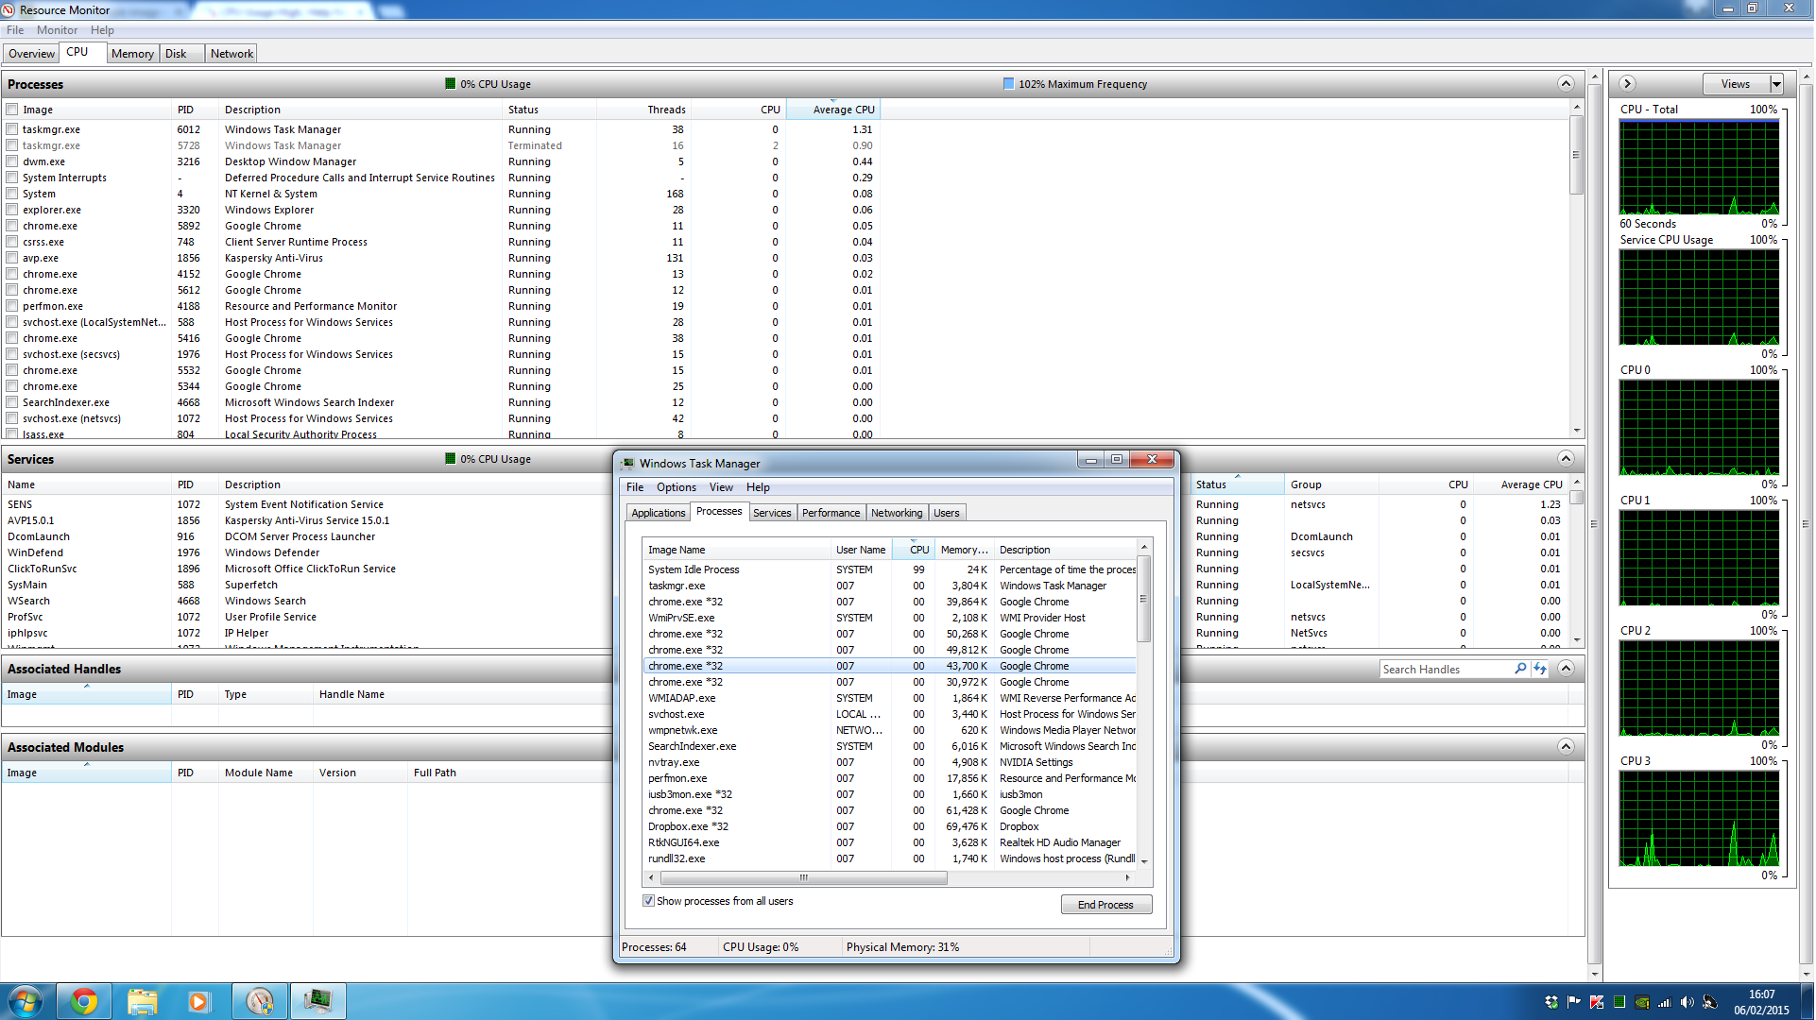Collapse the Services section chevron
Viewport: 1816px width, 1020px height.
tap(1566, 459)
